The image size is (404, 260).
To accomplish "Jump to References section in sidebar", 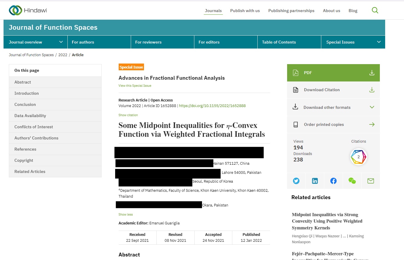I will click(x=25, y=149).
